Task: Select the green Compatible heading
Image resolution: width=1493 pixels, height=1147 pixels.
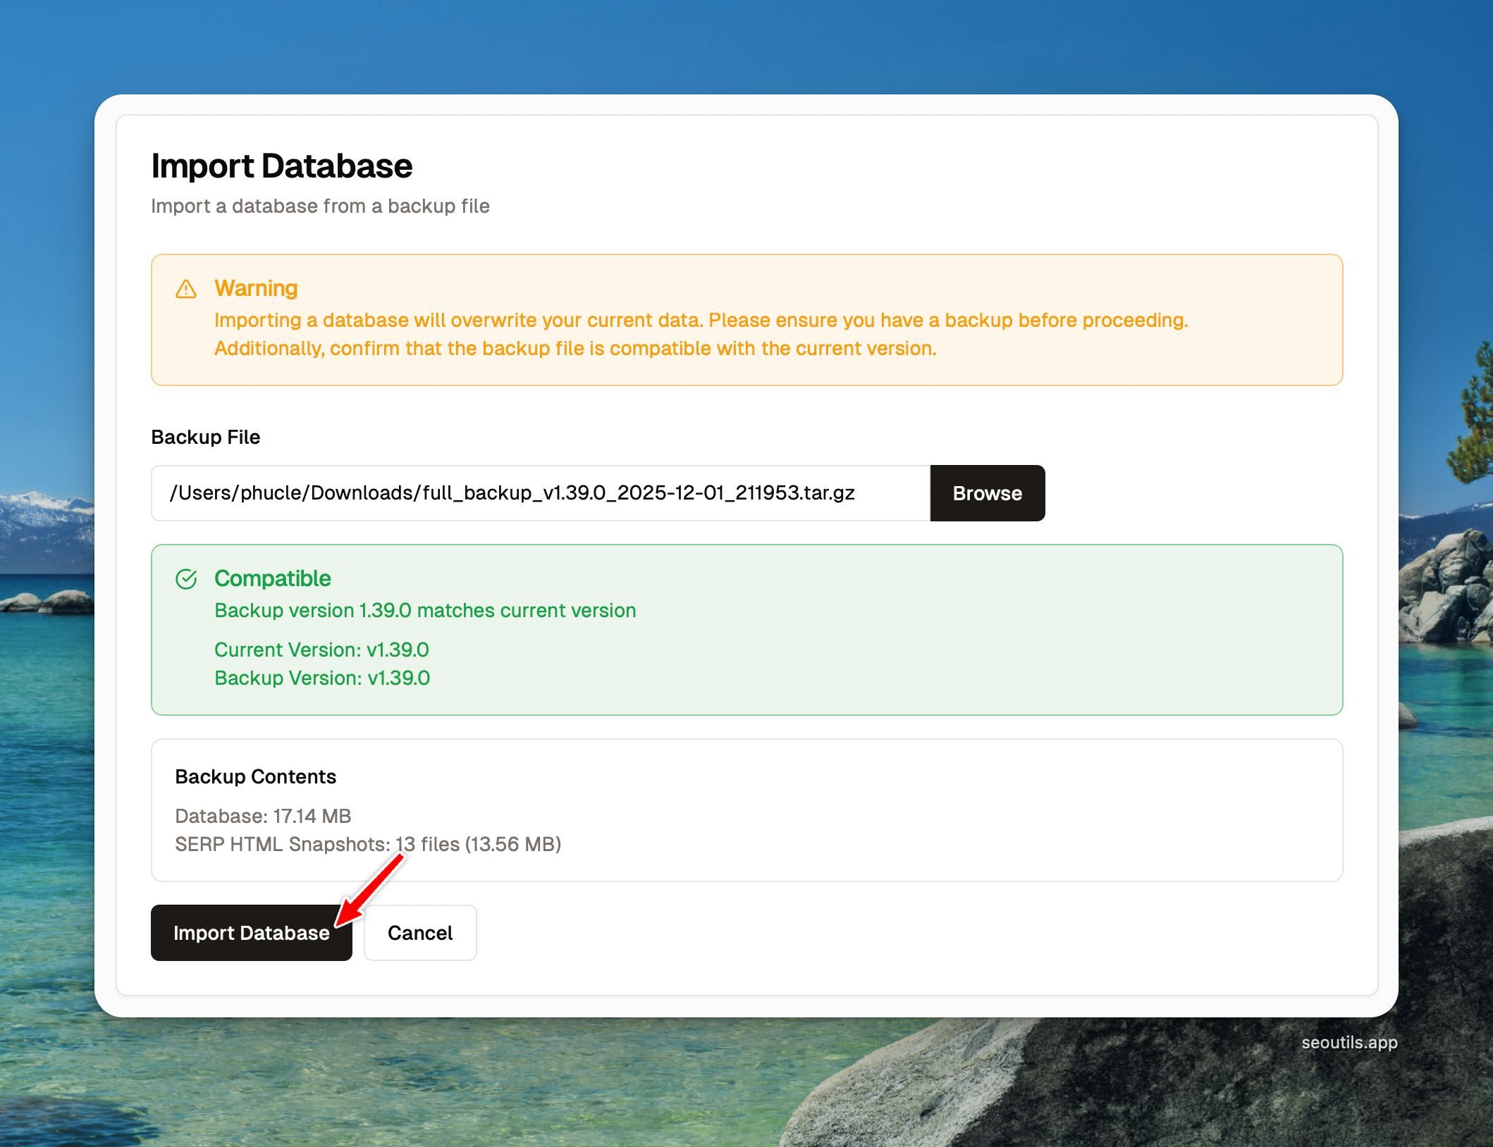Action: pyautogui.click(x=272, y=578)
